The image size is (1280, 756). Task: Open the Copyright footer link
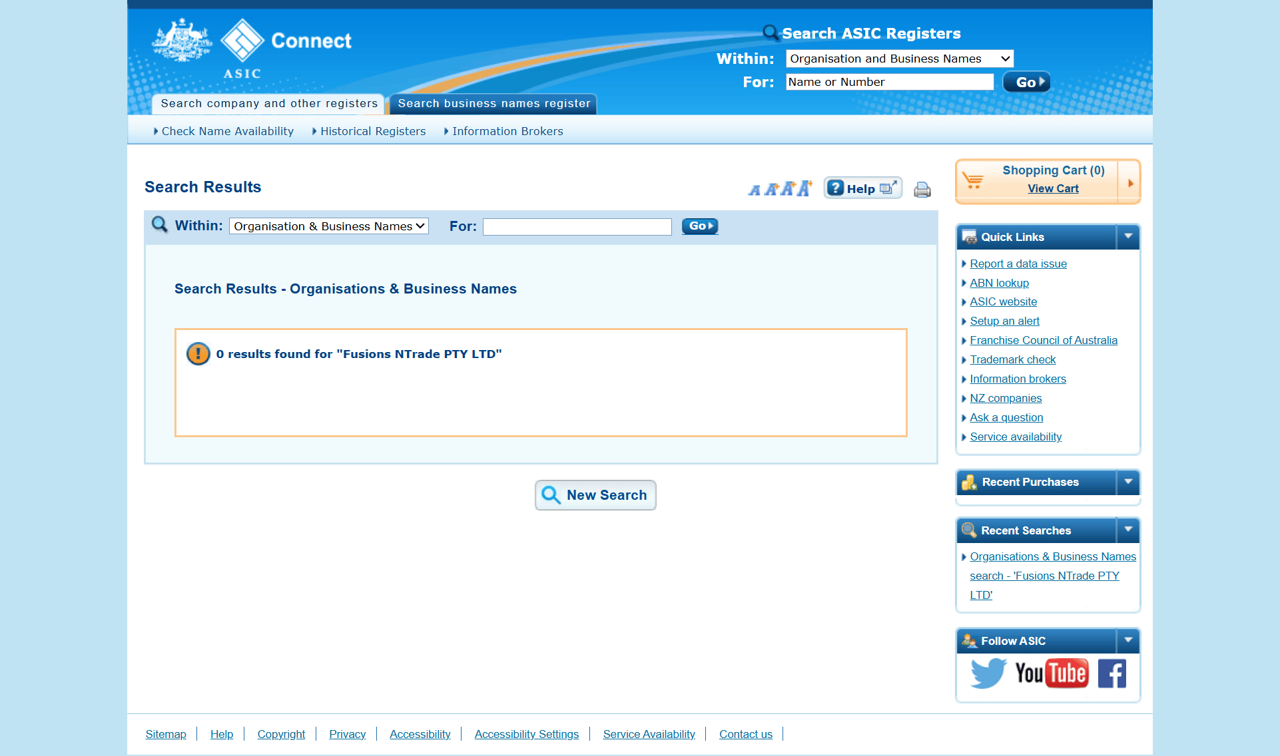(281, 734)
